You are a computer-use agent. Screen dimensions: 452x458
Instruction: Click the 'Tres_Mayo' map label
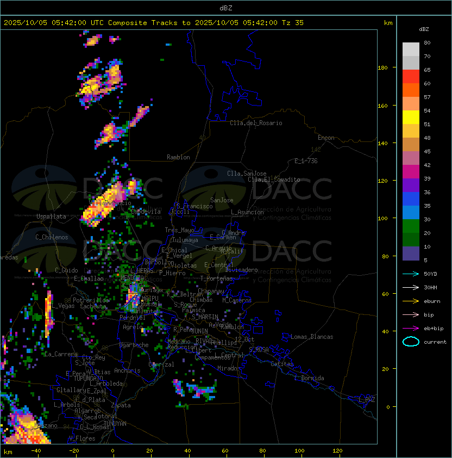(179, 230)
